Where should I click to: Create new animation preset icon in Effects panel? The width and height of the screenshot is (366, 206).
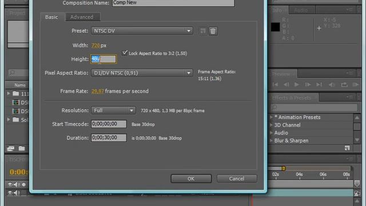tap(347, 148)
